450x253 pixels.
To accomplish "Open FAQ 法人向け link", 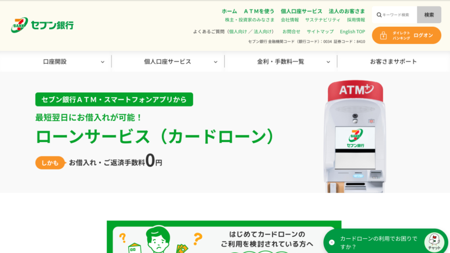I will point(263,32).
